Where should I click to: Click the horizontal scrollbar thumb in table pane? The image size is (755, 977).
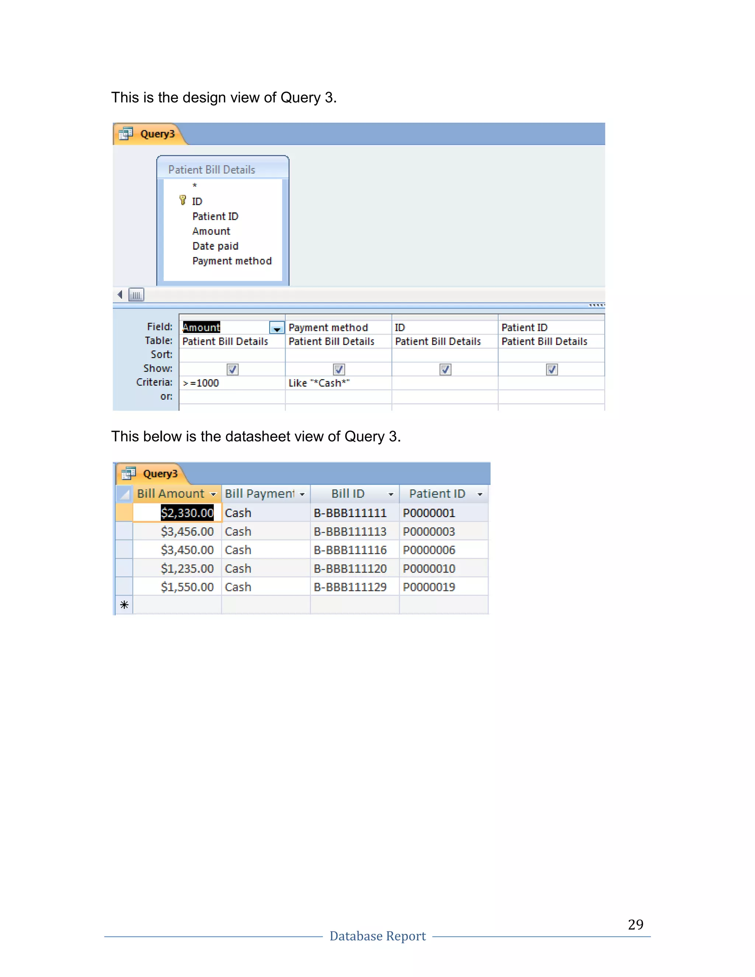[136, 295]
